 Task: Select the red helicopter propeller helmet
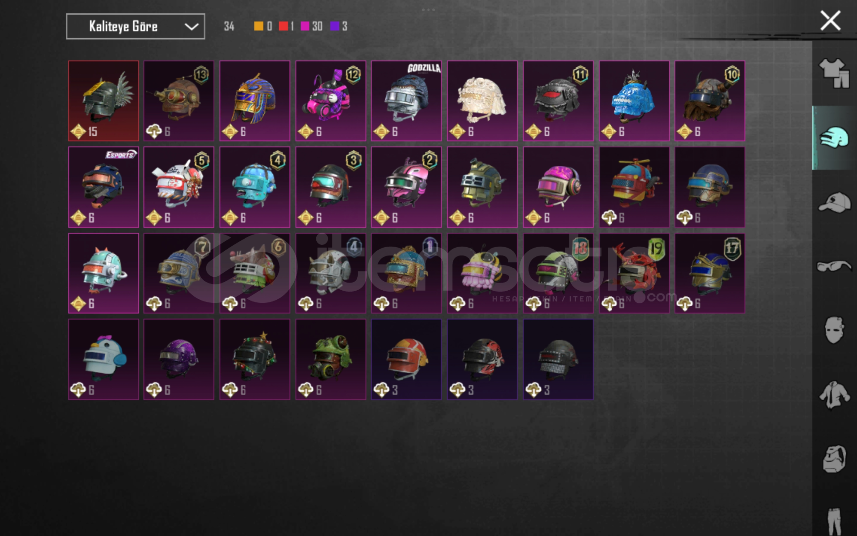634,187
